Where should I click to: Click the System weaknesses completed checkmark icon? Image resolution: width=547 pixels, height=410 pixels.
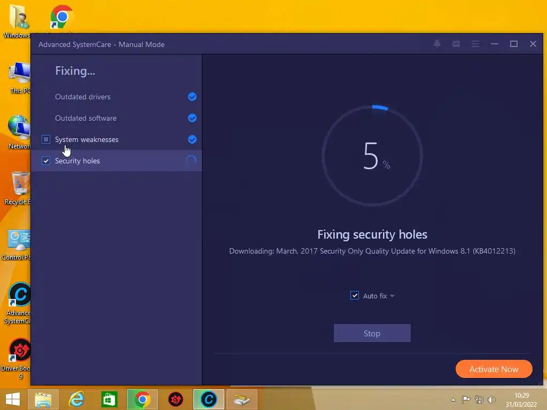(192, 139)
